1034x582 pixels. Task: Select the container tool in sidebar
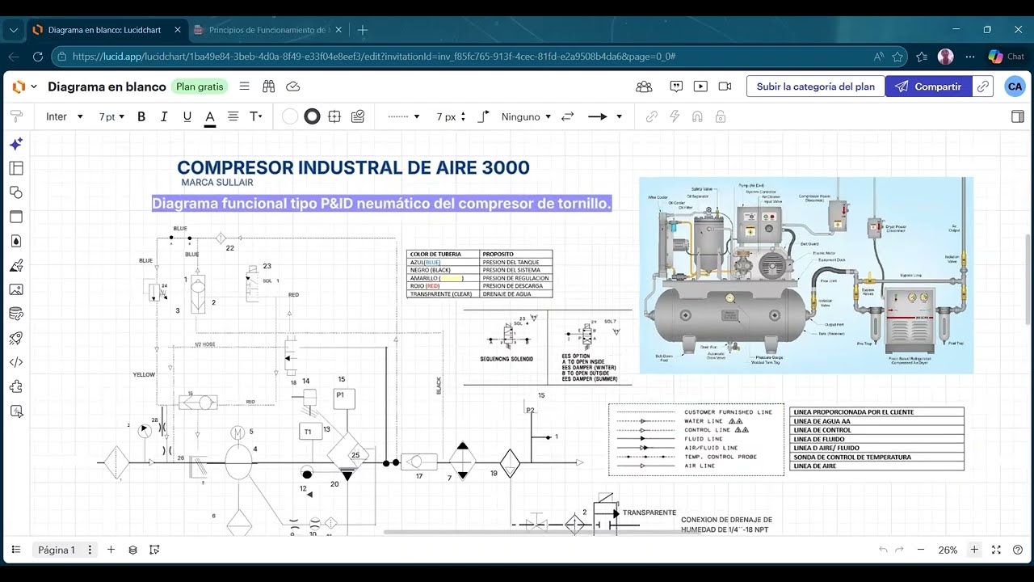tap(16, 217)
